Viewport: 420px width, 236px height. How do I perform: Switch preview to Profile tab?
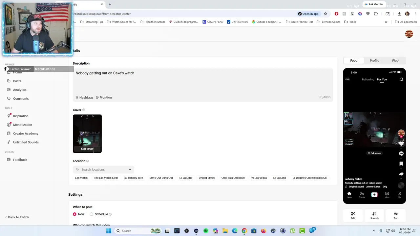374,61
